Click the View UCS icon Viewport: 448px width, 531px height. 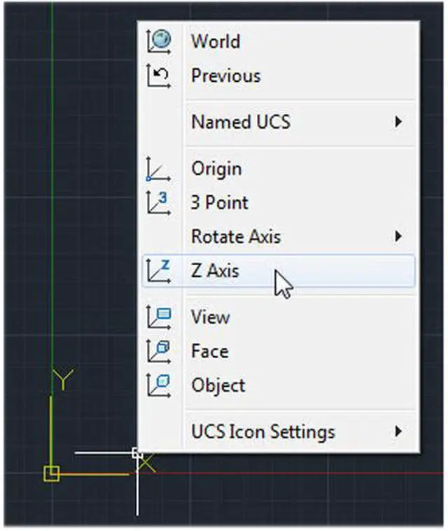click(x=159, y=317)
